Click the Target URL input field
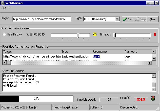This screenshot has width=160, height=111. (x=42, y=19)
